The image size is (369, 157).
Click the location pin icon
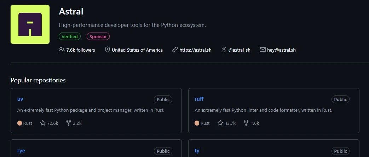(x=107, y=50)
